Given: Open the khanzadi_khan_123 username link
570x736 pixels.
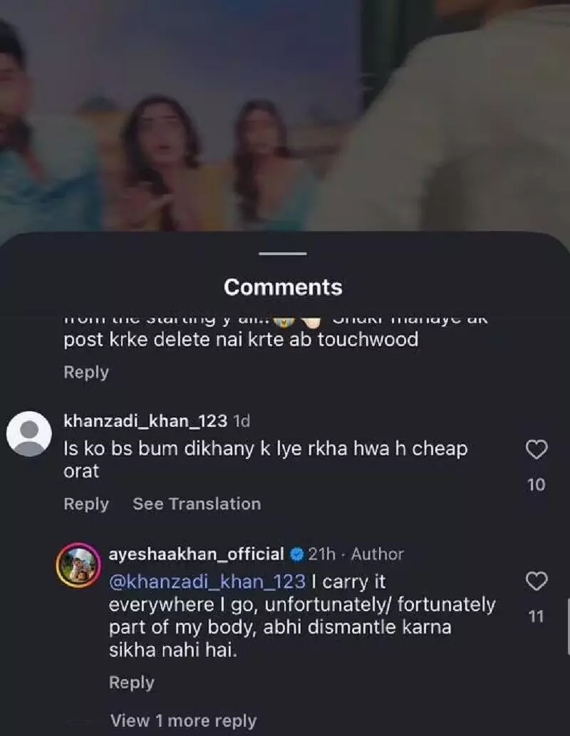Looking at the screenshot, I should point(145,421).
